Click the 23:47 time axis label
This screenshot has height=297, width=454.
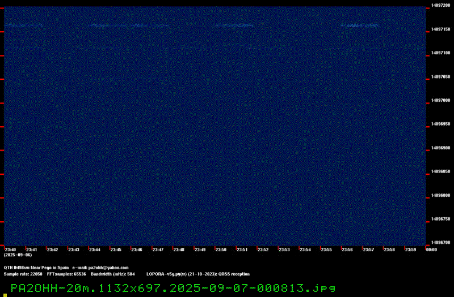click(158, 249)
